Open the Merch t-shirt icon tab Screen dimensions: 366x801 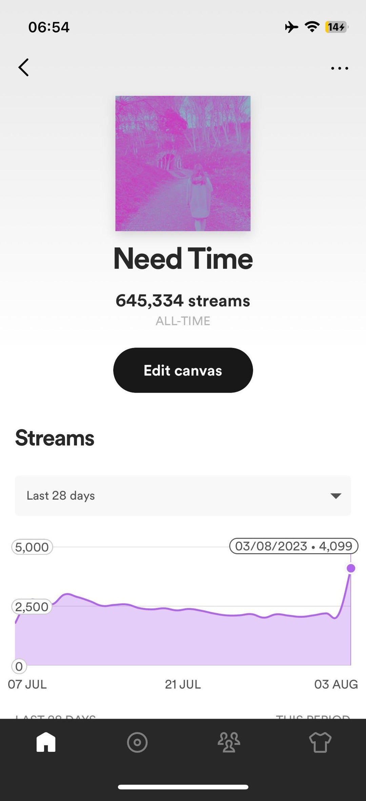click(320, 742)
